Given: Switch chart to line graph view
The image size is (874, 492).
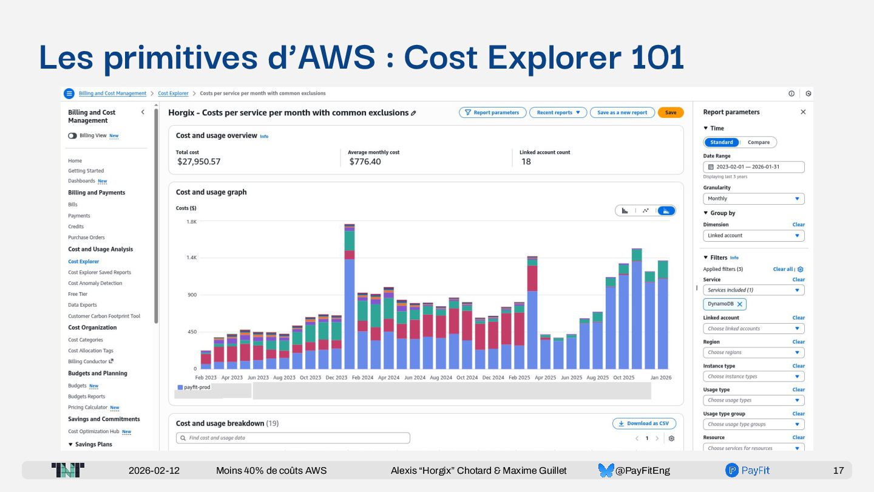Looking at the screenshot, I should (646, 211).
